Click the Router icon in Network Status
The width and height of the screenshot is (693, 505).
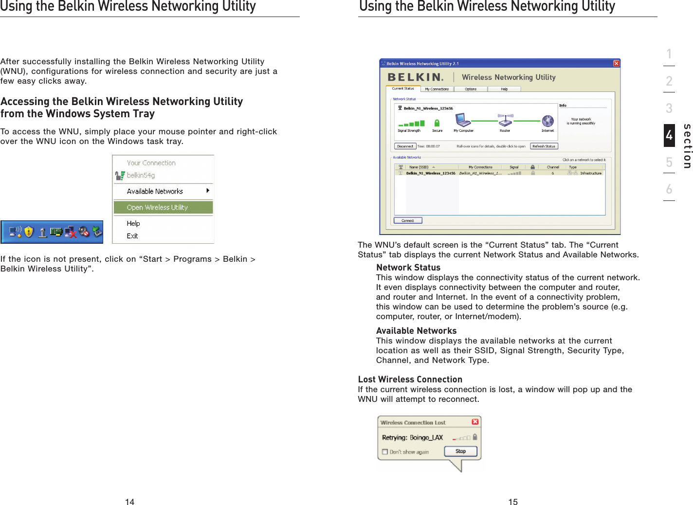point(505,120)
